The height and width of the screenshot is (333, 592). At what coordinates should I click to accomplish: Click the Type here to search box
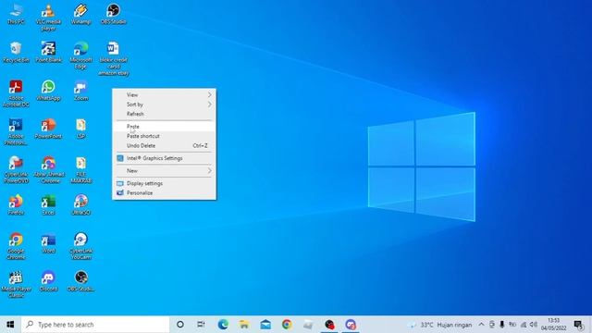(95, 325)
